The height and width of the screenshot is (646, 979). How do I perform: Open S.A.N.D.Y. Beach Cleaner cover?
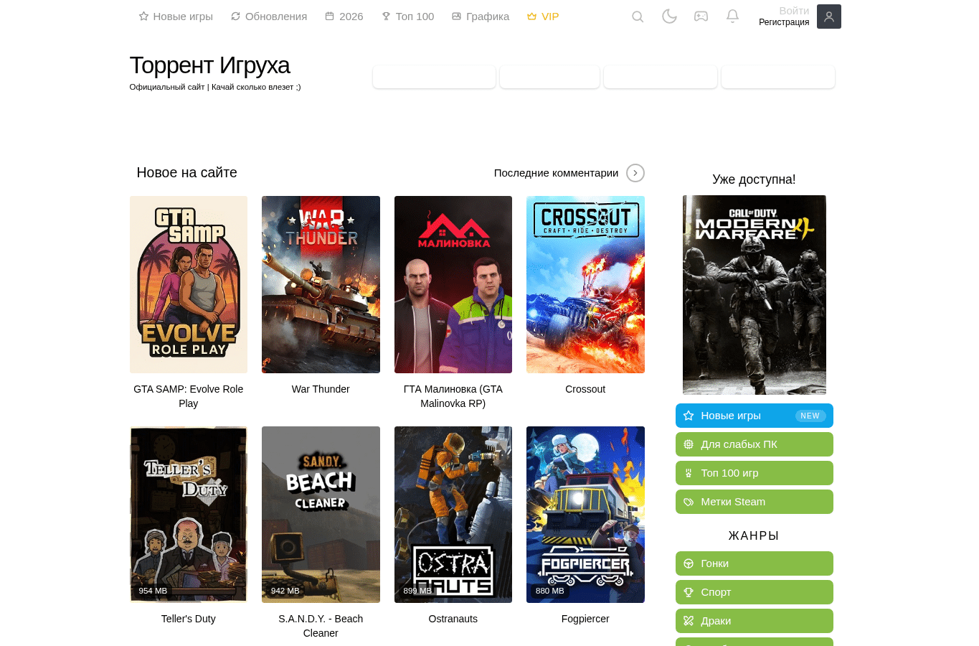coord(321,515)
